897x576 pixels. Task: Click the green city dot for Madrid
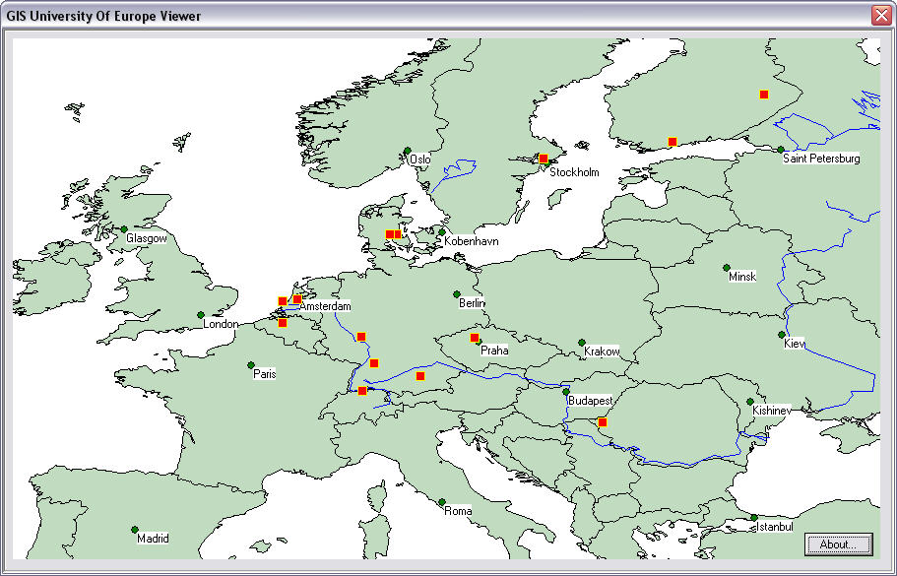135,529
